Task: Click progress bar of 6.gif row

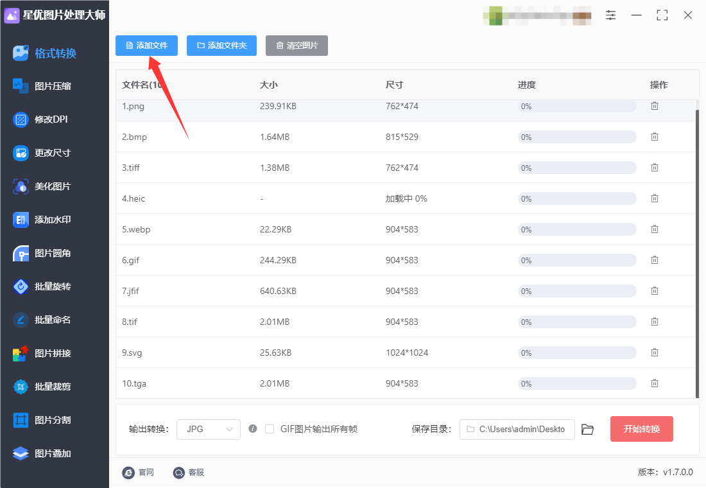Action: click(577, 261)
